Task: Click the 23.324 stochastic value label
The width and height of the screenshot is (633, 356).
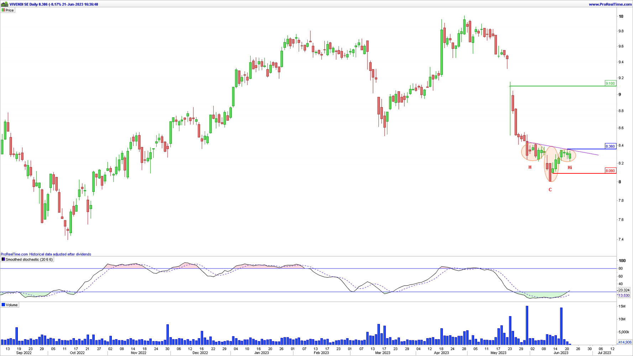Action: 624,290
